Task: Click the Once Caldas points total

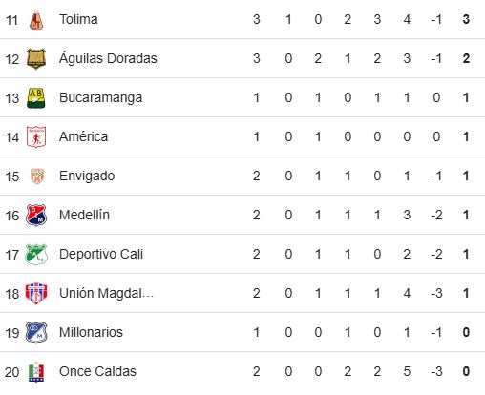Action: [x=466, y=371]
